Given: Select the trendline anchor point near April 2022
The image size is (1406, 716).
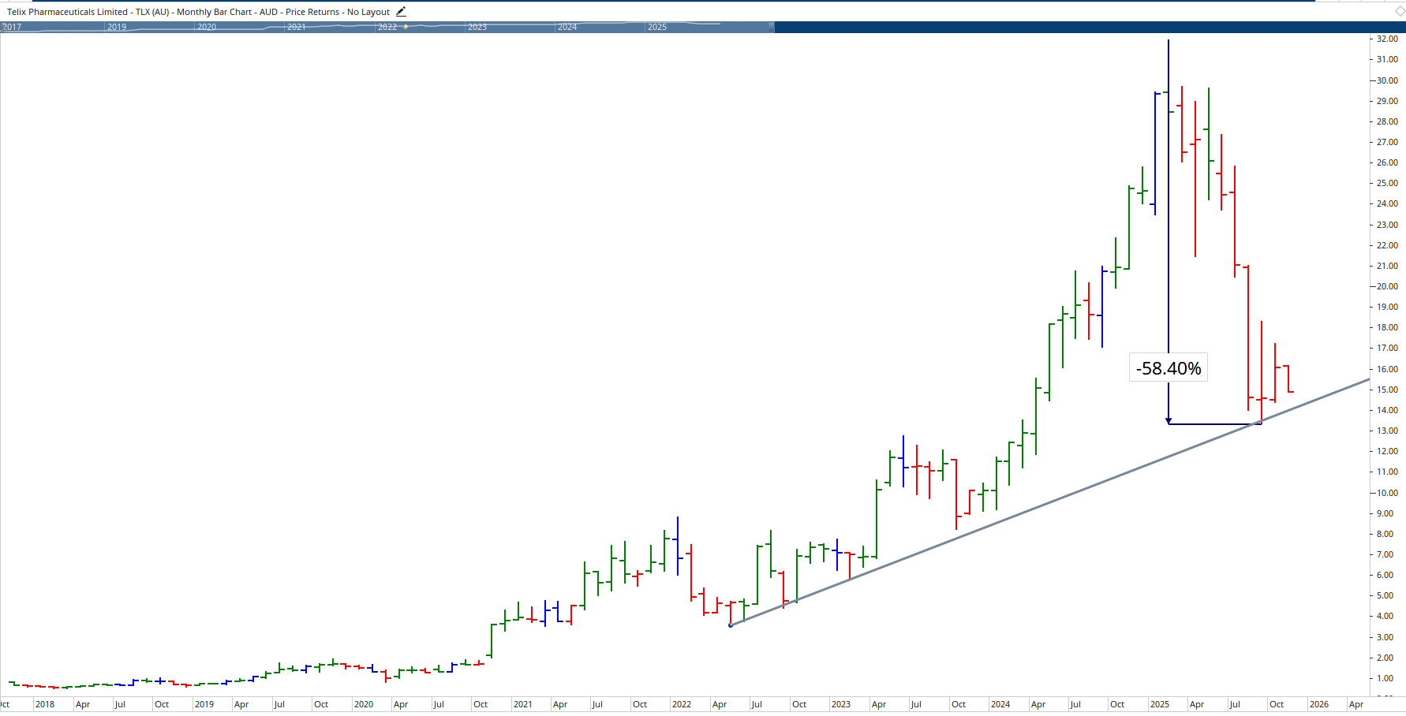Looking at the screenshot, I should 731,624.
